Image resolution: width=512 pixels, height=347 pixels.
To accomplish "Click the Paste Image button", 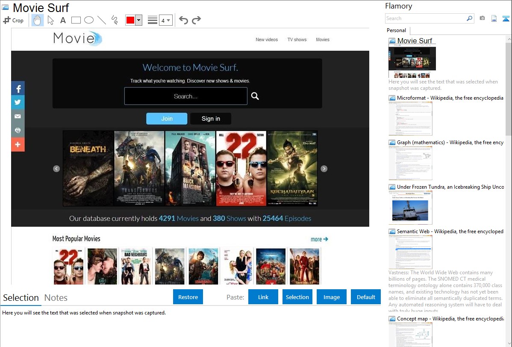I will click(331, 297).
